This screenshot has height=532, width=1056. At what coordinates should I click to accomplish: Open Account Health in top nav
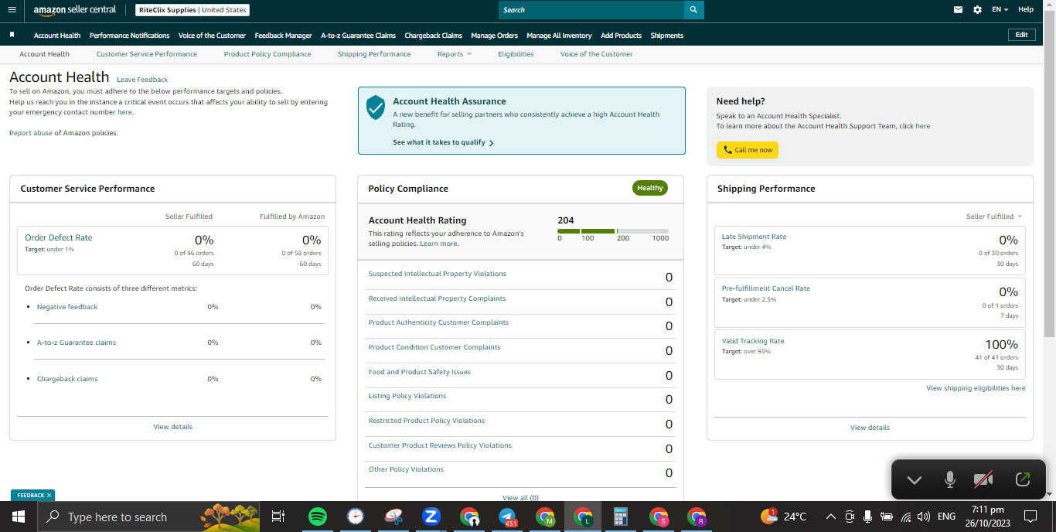(57, 36)
